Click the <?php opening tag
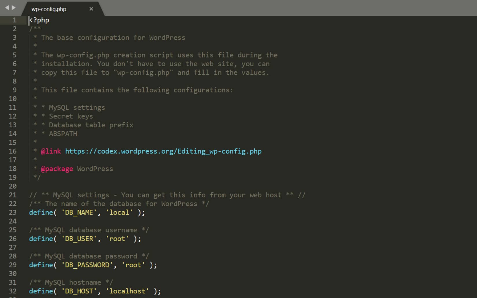This screenshot has height=298, width=477. (x=39, y=20)
